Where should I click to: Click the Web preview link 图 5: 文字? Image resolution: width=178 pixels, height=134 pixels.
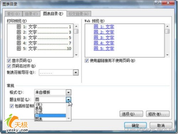pyautogui.click(x=104, y=48)
